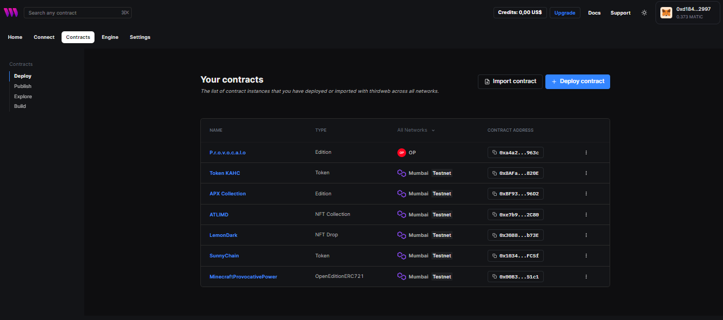Click the thirdweb logo icon

11,12
